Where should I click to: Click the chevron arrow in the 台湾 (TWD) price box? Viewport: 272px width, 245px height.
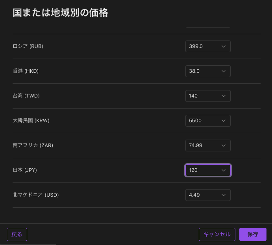[224, 96]
